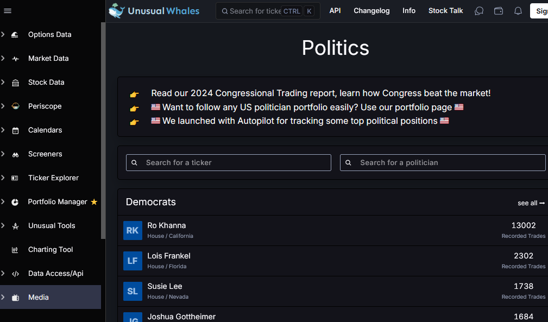The width and height of the screenshot is (548, 322).
Task: Click the Sign button in the header
Action: pos(539,11)
